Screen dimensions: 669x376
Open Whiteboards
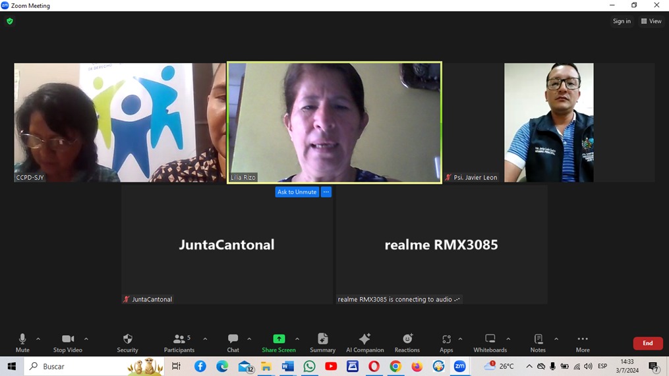point(490,342)
